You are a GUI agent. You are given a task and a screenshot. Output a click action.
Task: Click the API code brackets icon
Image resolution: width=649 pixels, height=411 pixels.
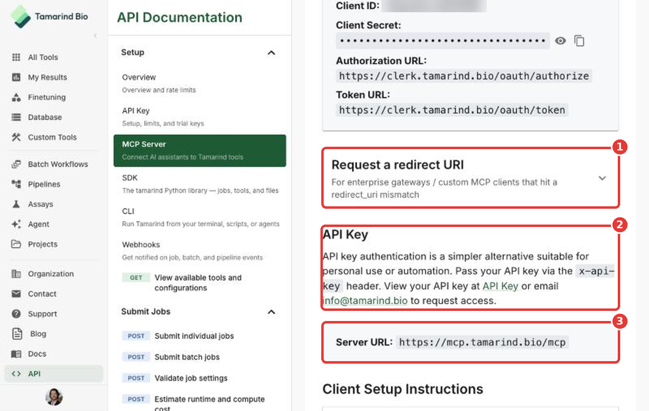tap(16, 374)
